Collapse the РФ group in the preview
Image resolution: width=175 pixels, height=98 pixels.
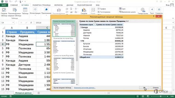tap(80, 41)
